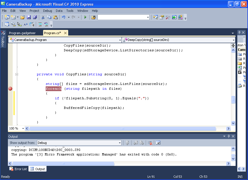Click the editor split-view handle above scrollbar
Image resolution: width=248 pixels, height=180 pixels.
pos(233,46)
